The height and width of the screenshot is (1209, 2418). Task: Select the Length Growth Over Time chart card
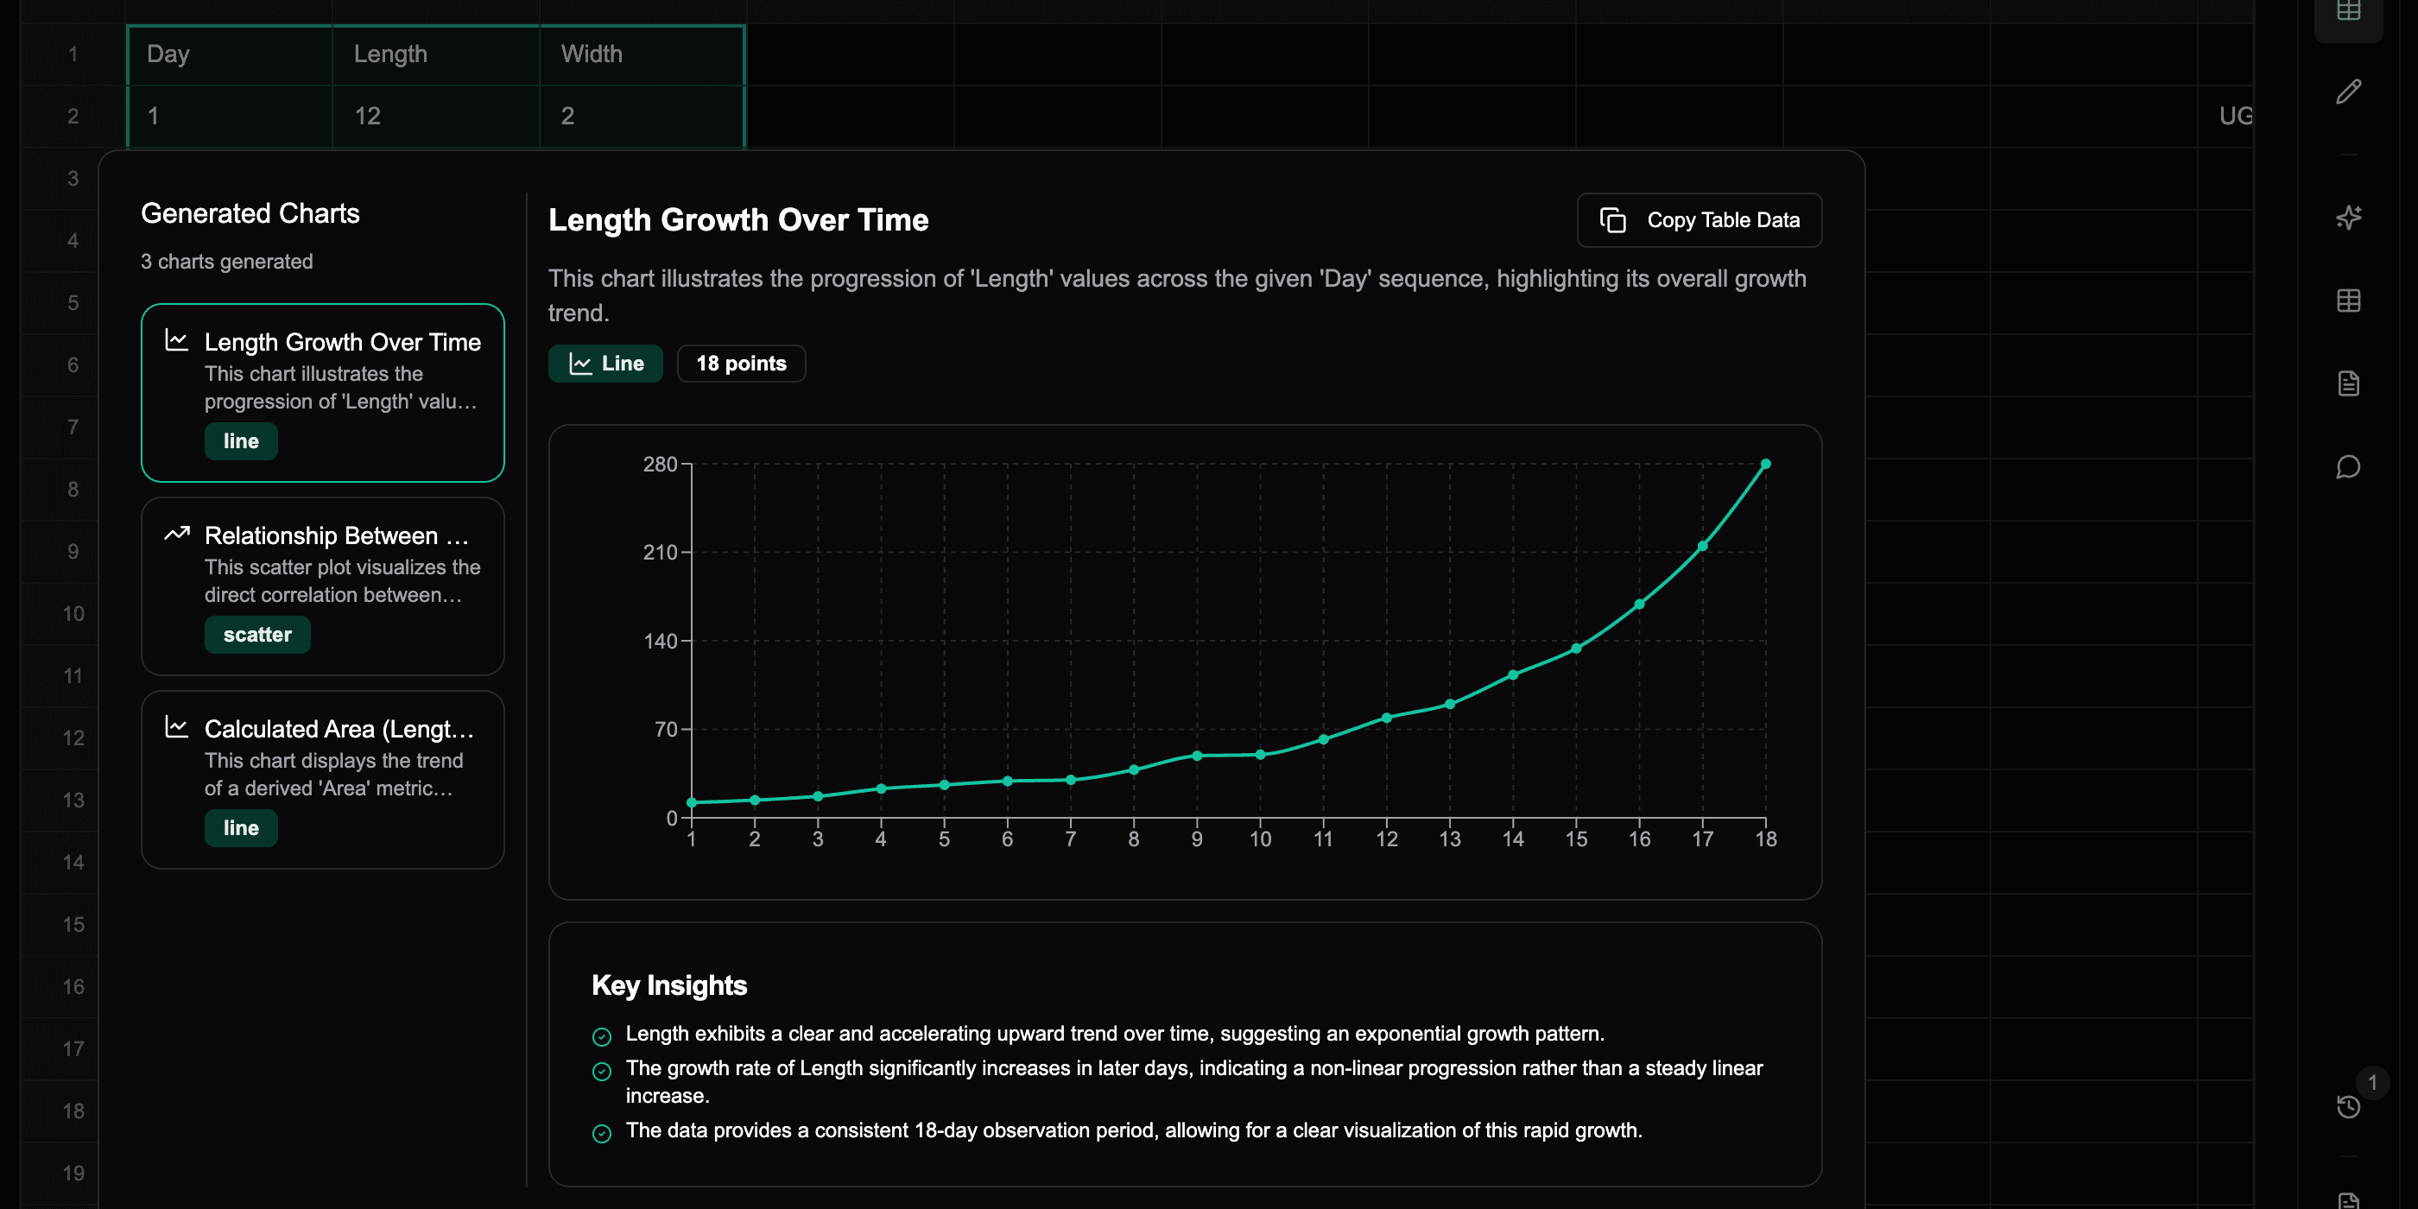(322, 392)
